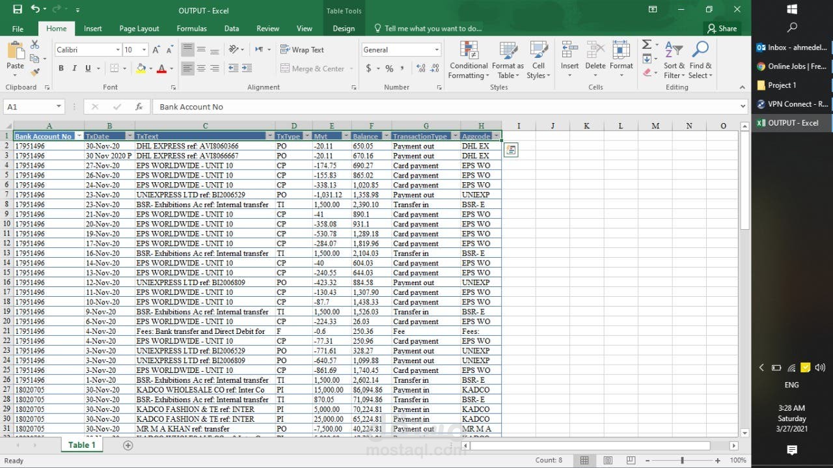Add a new sheet with the plus button
The image size is (833, 468).
coord(128,445)
